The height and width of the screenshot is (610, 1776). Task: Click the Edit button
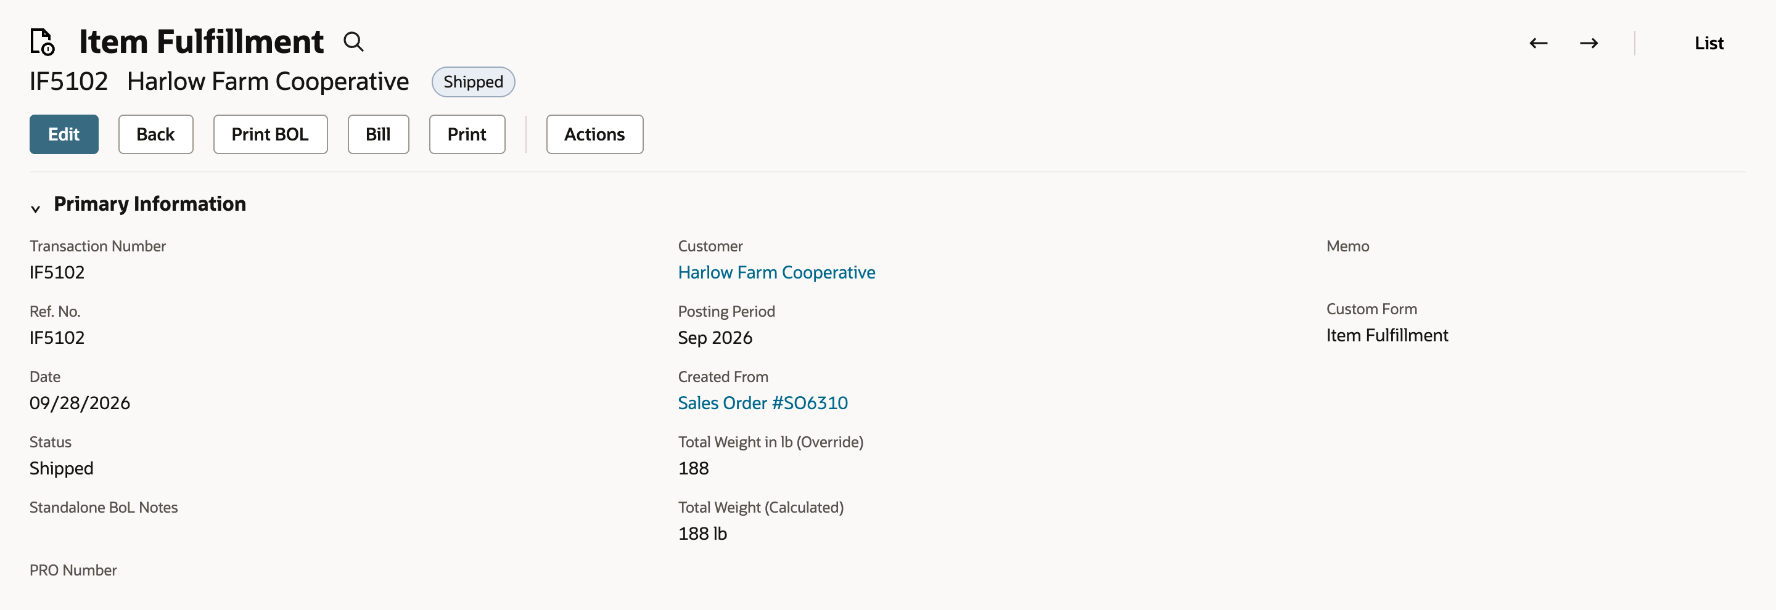[64, 134]
